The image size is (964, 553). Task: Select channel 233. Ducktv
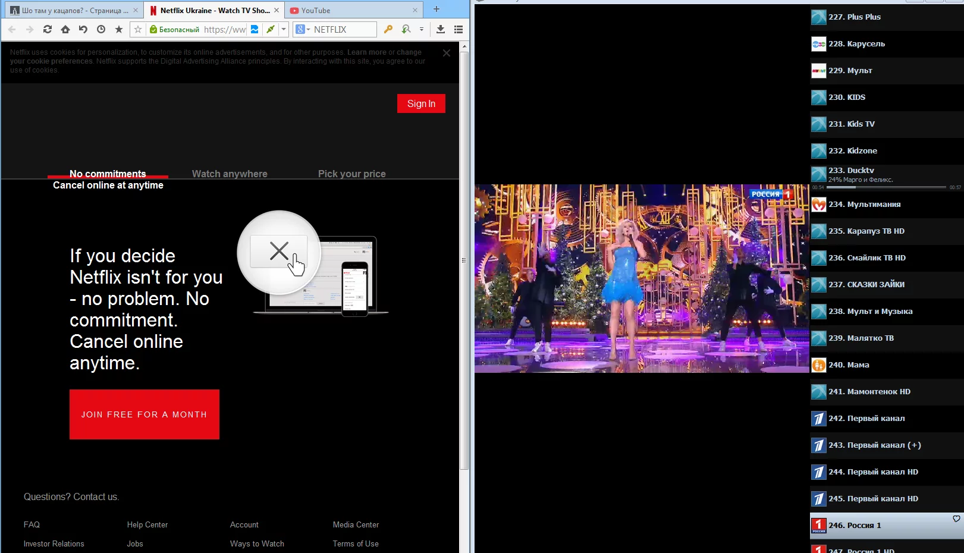tap(887, 178)
